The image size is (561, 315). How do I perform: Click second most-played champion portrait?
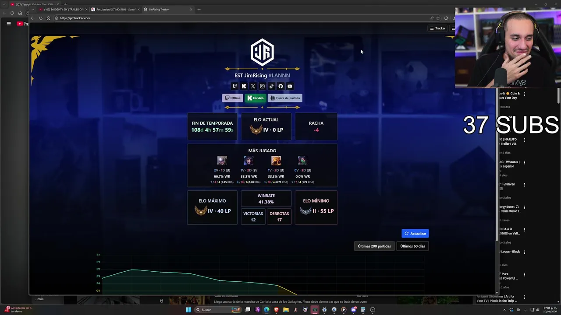(x=249, y=161)
